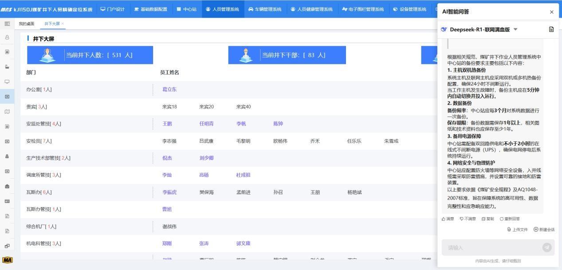Collapse the left sidebar with hamburger icon
This screenshot has height=270, width=562.
tap(7, 23)
